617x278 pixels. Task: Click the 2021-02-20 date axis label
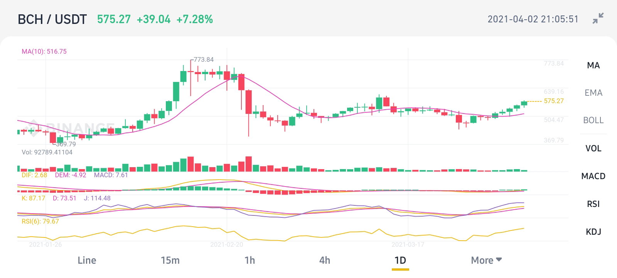tap(227, 244)
